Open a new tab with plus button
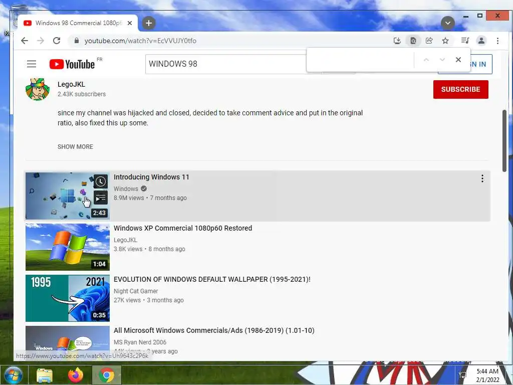513x385 pixels. [x=148, y=23]
